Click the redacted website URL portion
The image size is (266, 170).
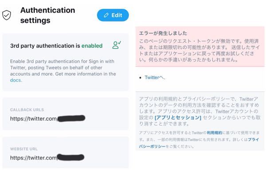70,157
